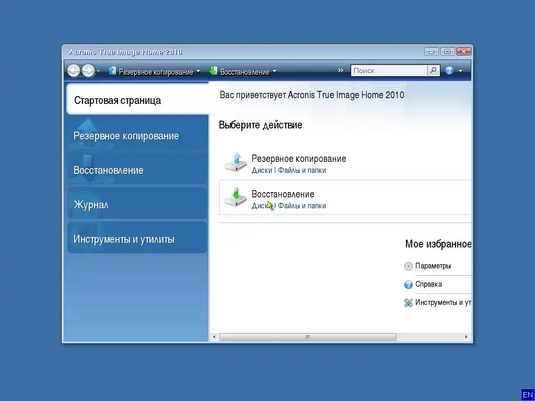Click horizontal scrollbar thumb
Viewport: 535px width, 401px height.
click(308, 337)
